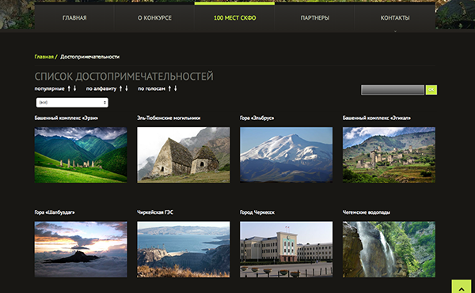This screenshot has width=475, height=293.
Task: Open the Башенный комплекс «Эрзи» title link
Action: click(66, 118)
